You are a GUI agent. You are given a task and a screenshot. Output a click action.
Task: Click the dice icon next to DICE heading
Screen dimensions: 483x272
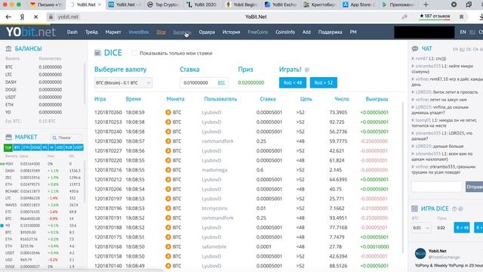97,53
